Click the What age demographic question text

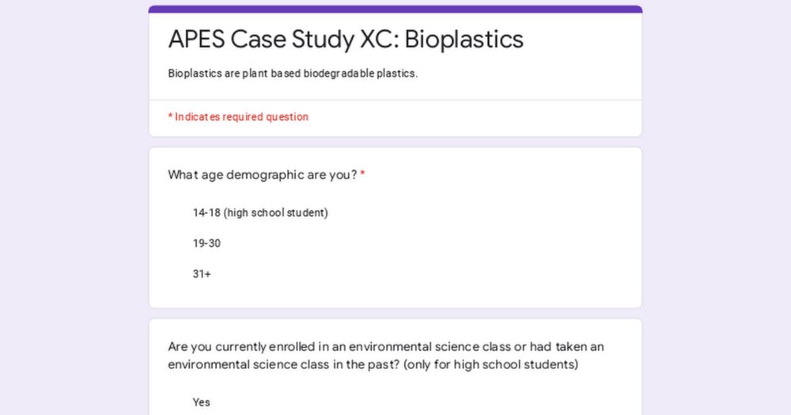(x=263, y=175)
